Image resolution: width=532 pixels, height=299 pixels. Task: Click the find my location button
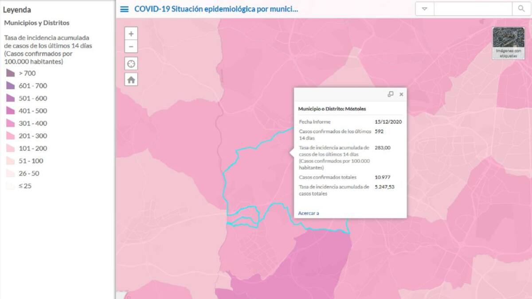coord(131,63)
